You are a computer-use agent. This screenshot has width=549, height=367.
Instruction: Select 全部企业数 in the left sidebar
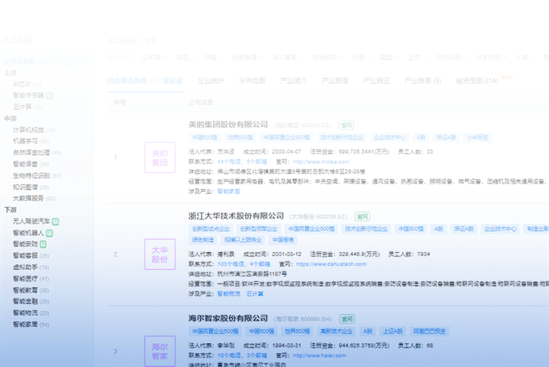point(20,61)
